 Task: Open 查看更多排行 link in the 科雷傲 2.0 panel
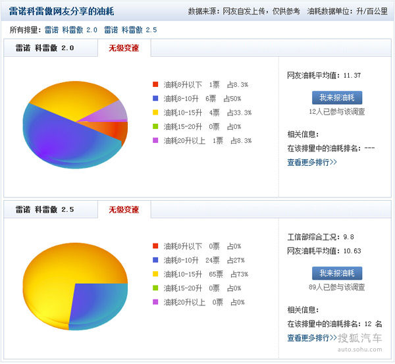(x=312, y=162)
